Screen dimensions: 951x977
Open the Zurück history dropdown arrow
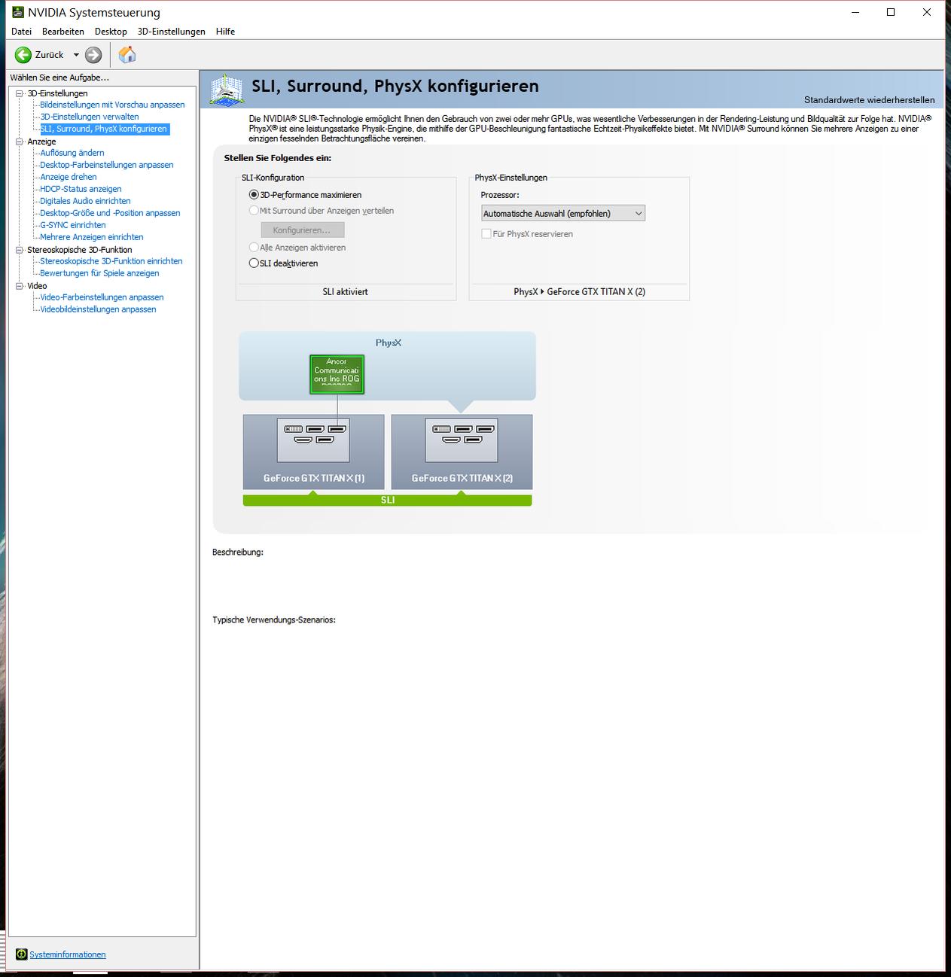76,55
